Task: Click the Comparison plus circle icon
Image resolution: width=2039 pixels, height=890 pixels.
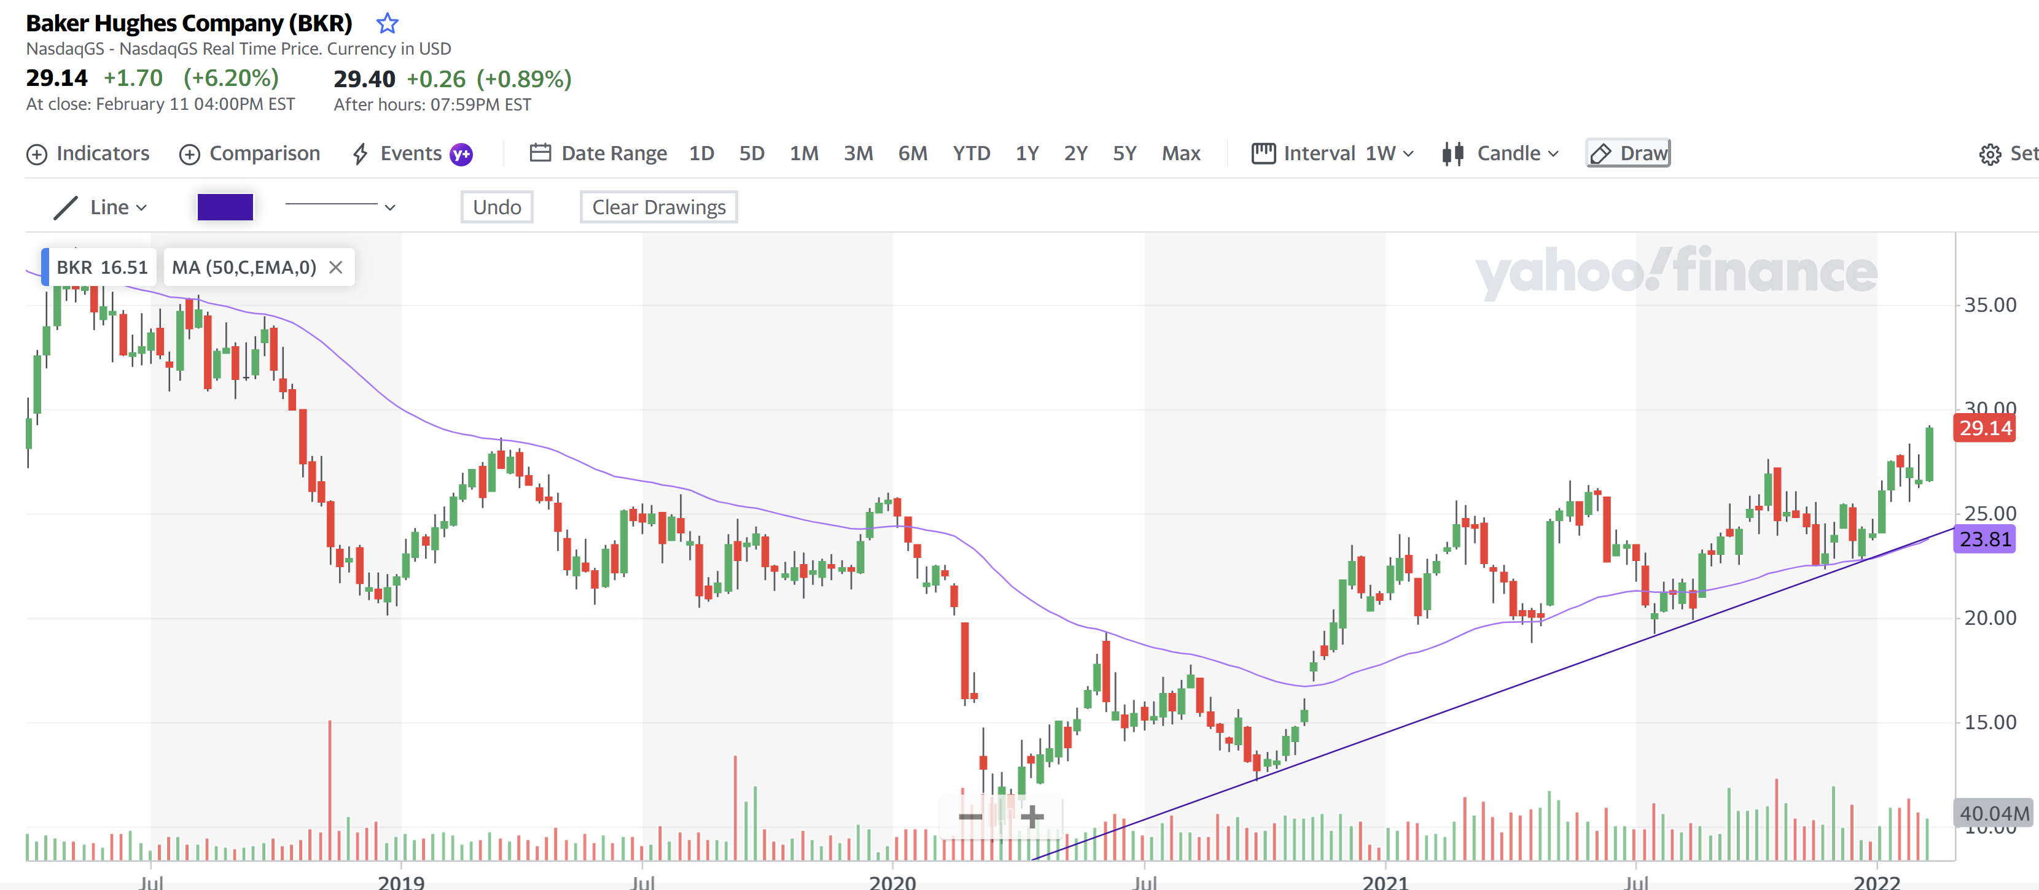Action: point(189,154)
